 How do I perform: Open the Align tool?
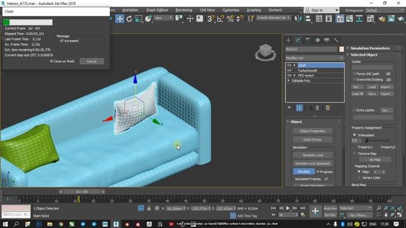coord(308,18)
